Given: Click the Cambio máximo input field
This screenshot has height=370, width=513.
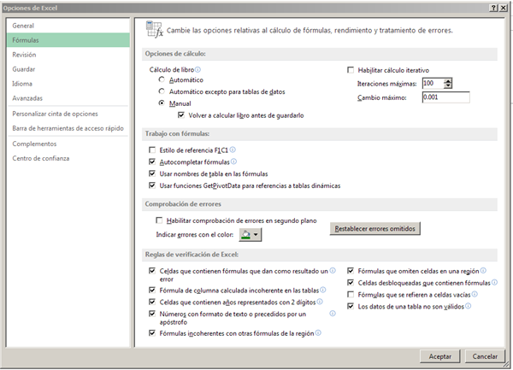Looking at the screenshot, I should pos(446,97).
